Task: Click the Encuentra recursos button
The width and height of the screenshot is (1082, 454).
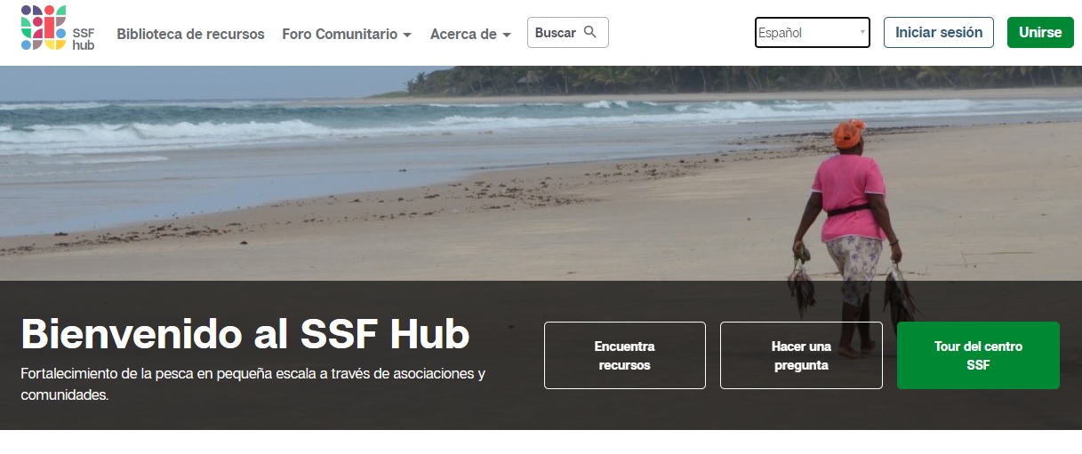Action: point(625,355)
